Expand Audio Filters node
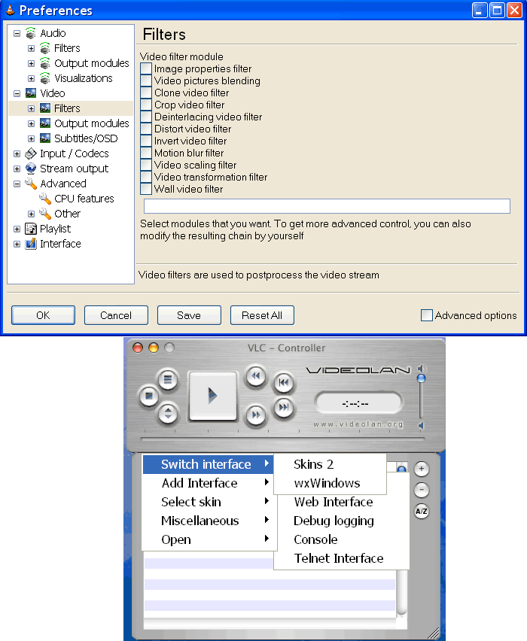Screen dimensions: 527x641 point(31,48)
